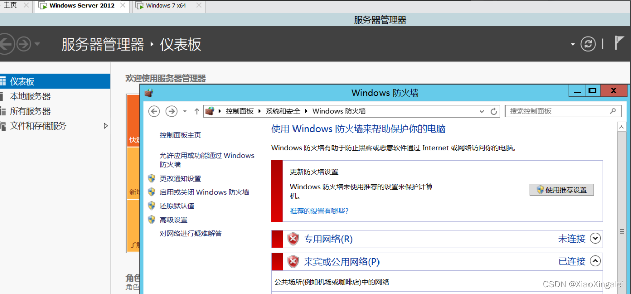Go back in firewall control panel window
Image resolution: width=631 pixels, height=294 pixels.
tap(154, 111)
